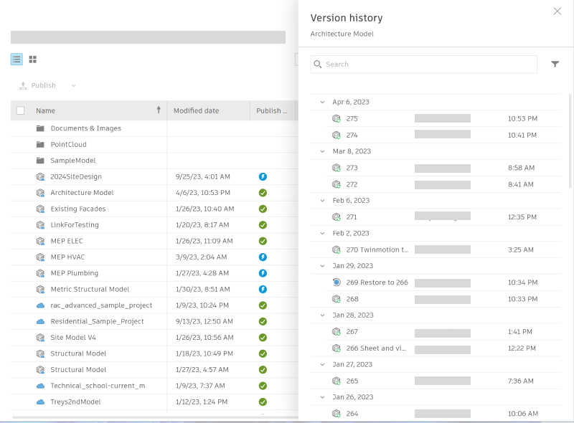Select version 267 row
574x423 pixels.
click(x=436, y=332)
